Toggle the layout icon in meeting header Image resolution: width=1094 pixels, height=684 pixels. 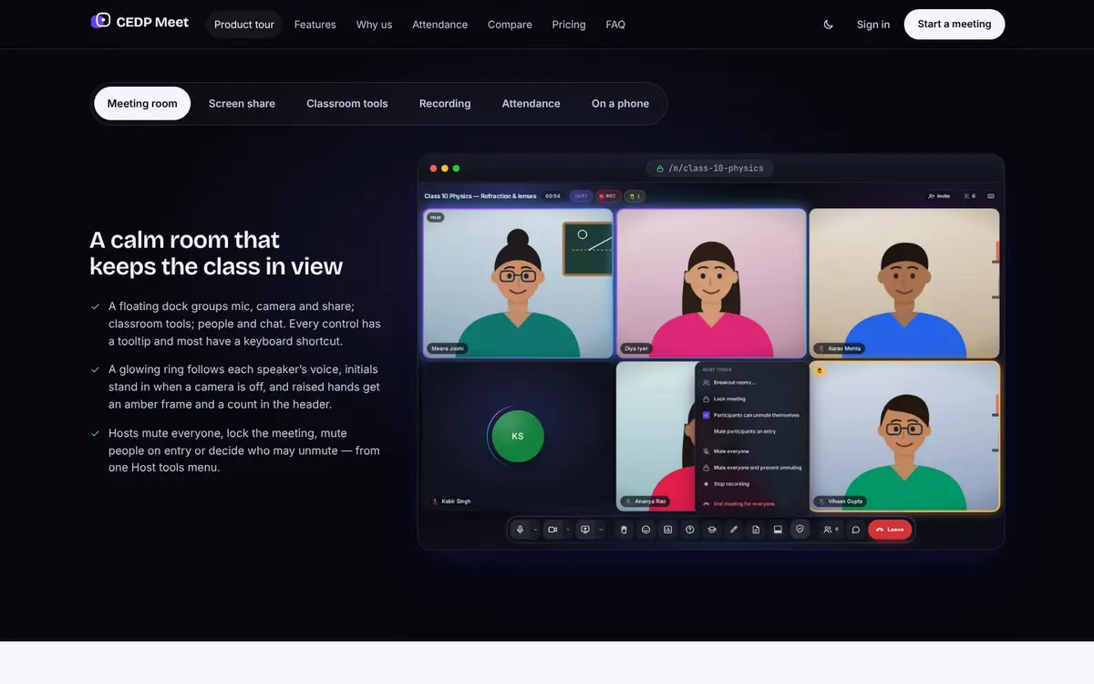(991, 196)
